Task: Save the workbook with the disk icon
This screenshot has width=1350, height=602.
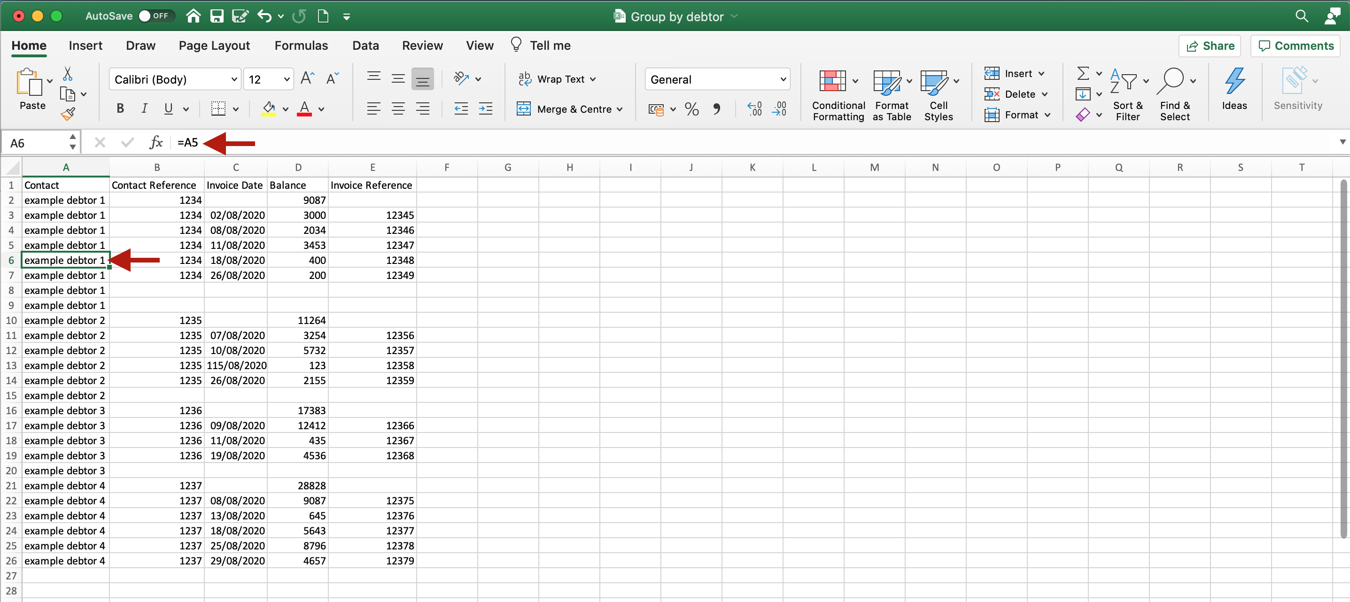Action: [x=217, y=16]
